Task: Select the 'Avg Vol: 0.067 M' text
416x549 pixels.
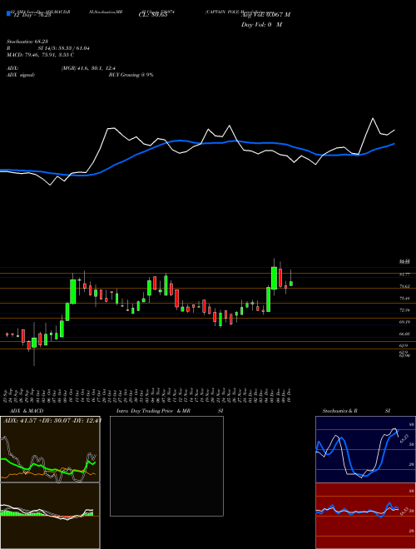Action: coord(265,15)
